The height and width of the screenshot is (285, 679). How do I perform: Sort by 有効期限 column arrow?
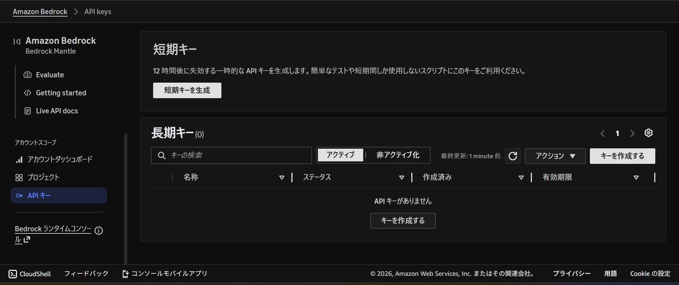coord(636,177)
